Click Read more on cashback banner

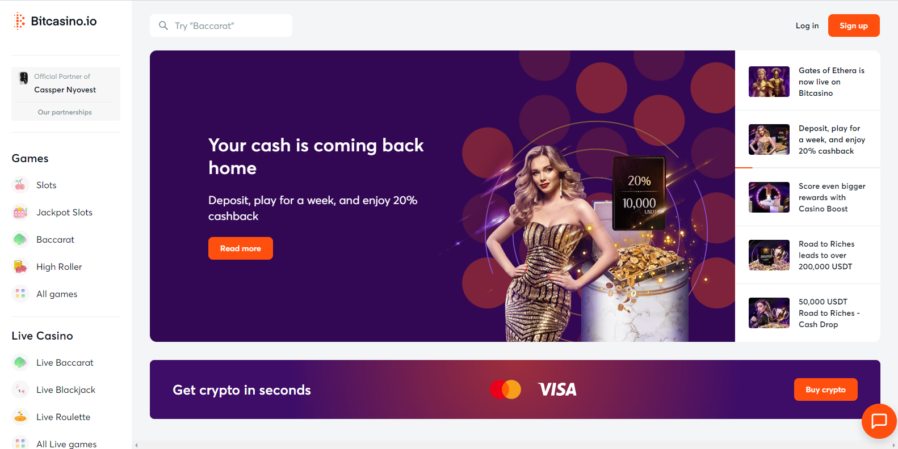pyautogui.click(x=241, y=248)
